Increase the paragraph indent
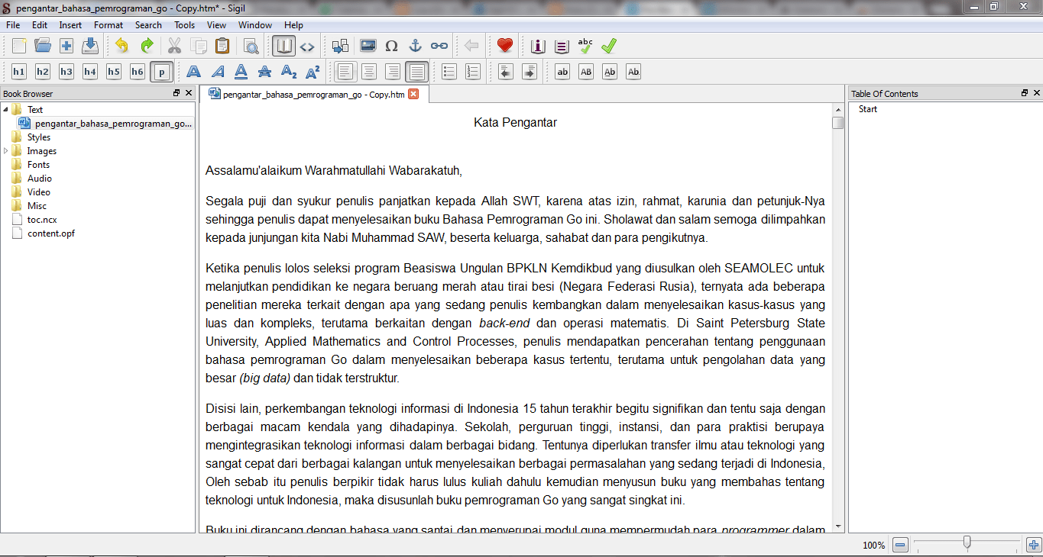Viewport: 1043px width, 557px height. (x=529, y=72)
